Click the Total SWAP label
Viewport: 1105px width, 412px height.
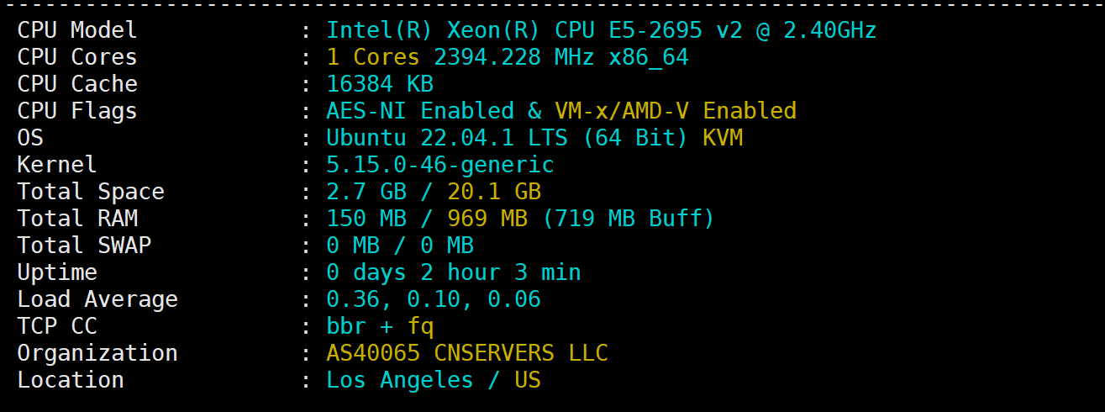pyautogui.click(x=83, y=246)
